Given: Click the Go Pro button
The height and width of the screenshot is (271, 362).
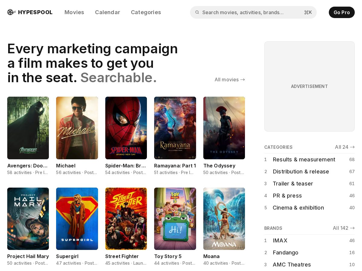Looking at the screenshot, I should [342, 12].
